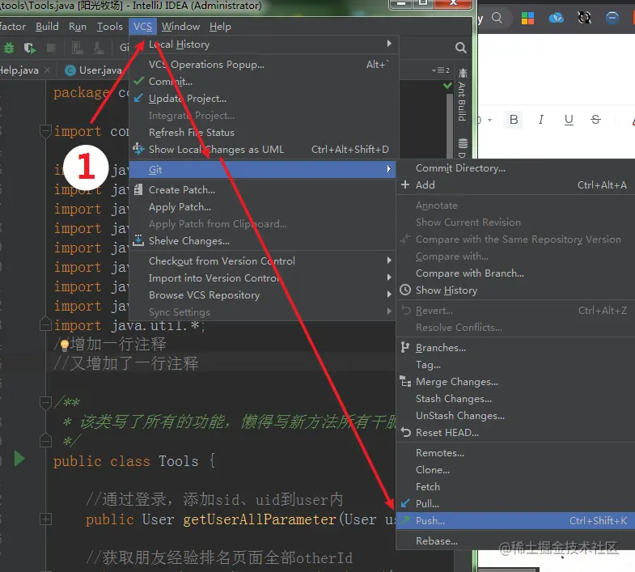Select Push in Git submenu
Viewport: 635px width, 572px height.
click(x=515, y=521)
